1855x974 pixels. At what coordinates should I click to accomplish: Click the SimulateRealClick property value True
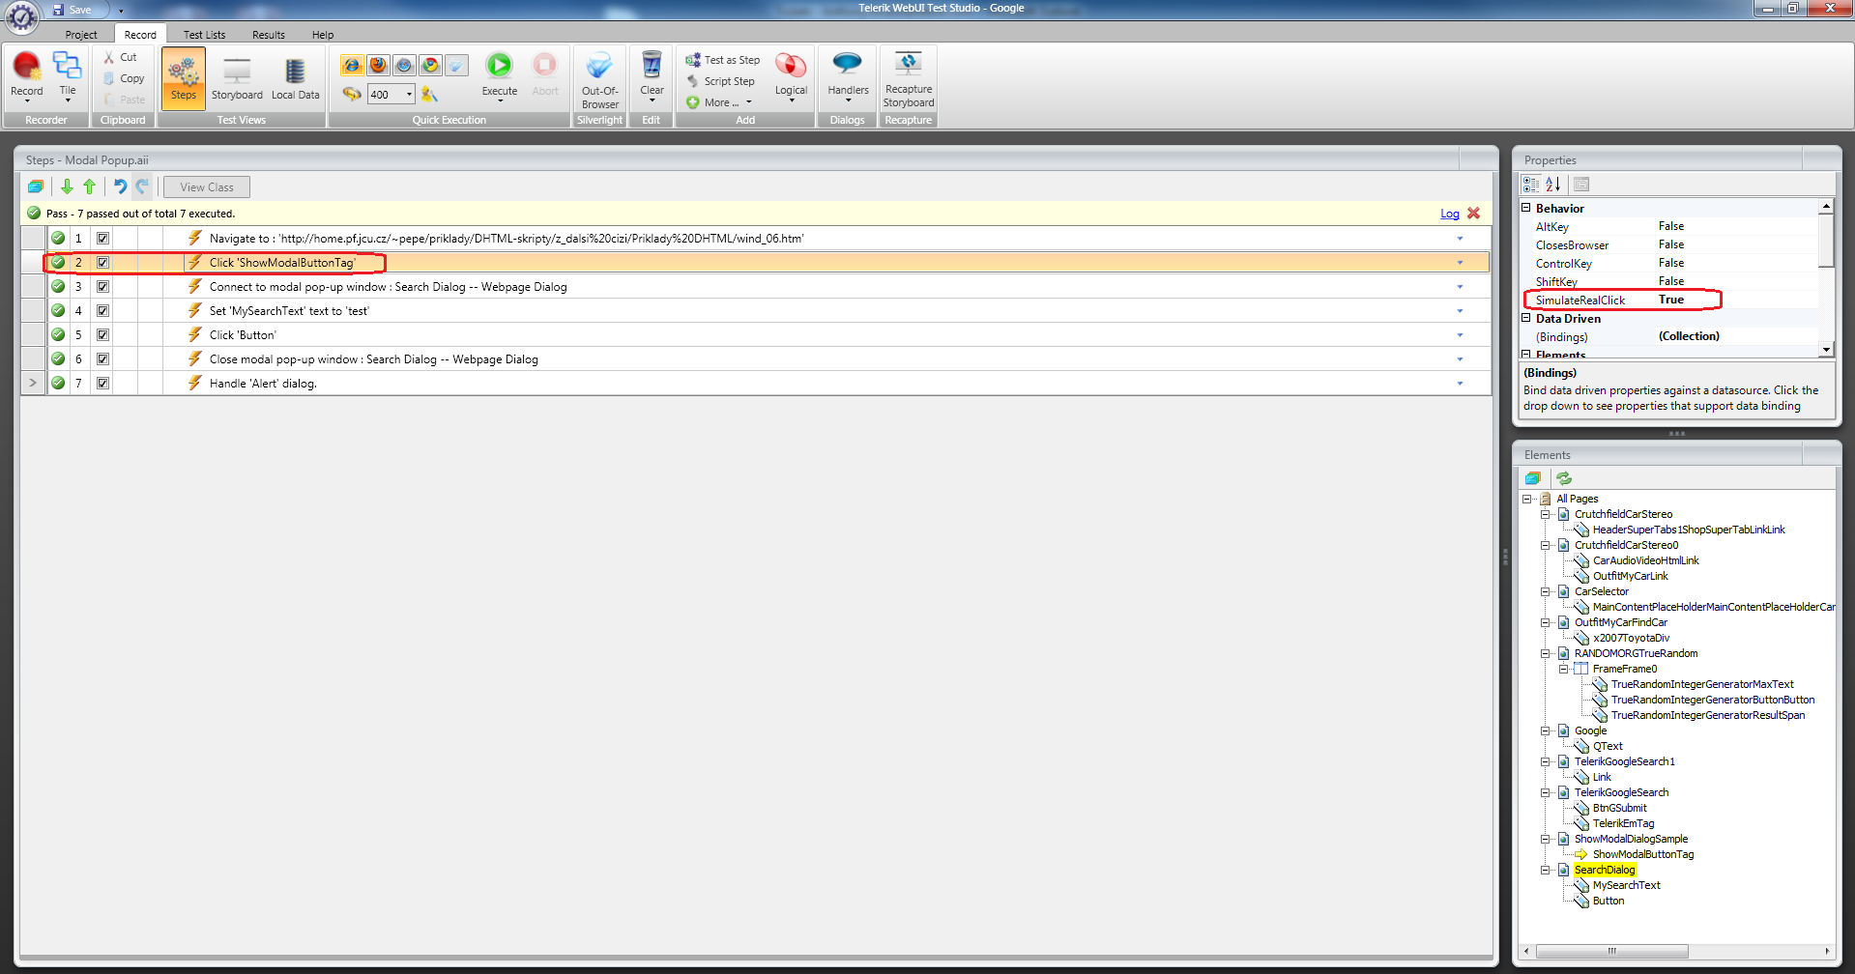tap(1671, 300)
